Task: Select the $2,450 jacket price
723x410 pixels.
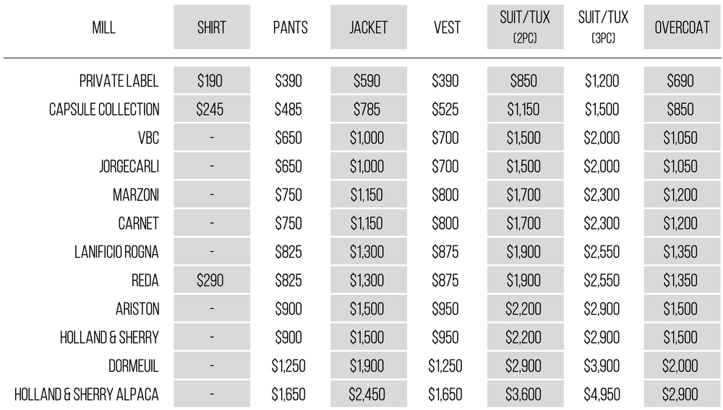Action: click(x=368, y=395)
